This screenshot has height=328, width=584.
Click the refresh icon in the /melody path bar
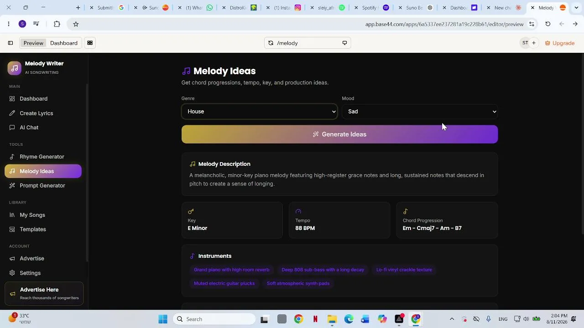(271, 43)
